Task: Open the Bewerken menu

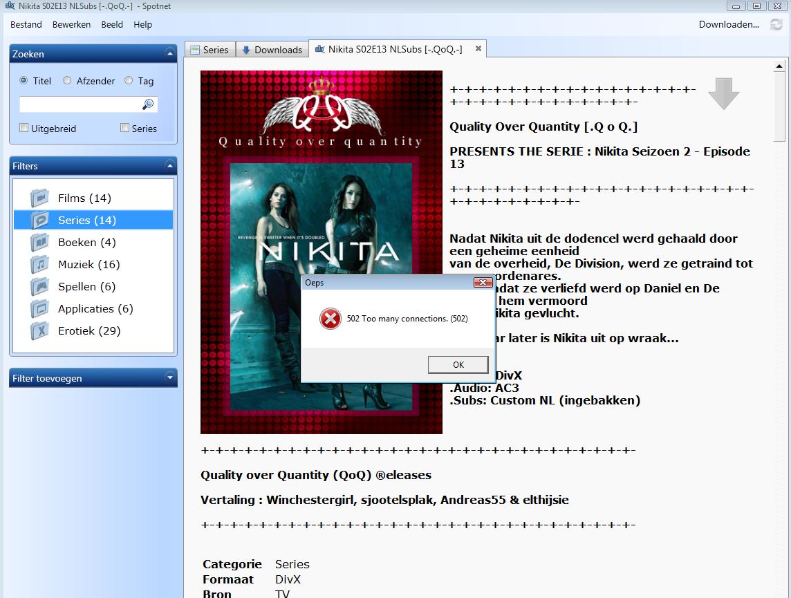Action: (x=72, y=24)
